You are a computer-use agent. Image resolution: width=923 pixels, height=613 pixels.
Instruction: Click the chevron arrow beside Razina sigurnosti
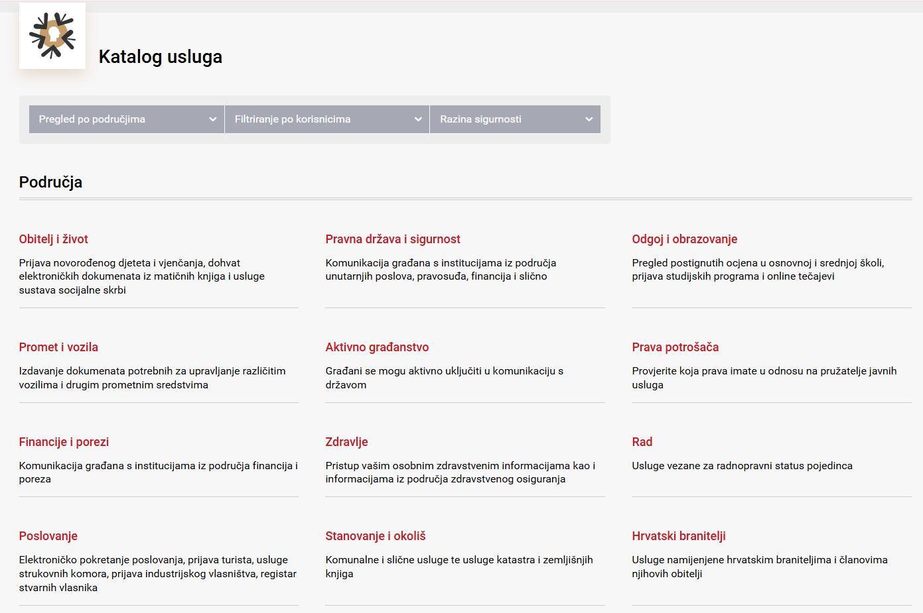point(589,119)
